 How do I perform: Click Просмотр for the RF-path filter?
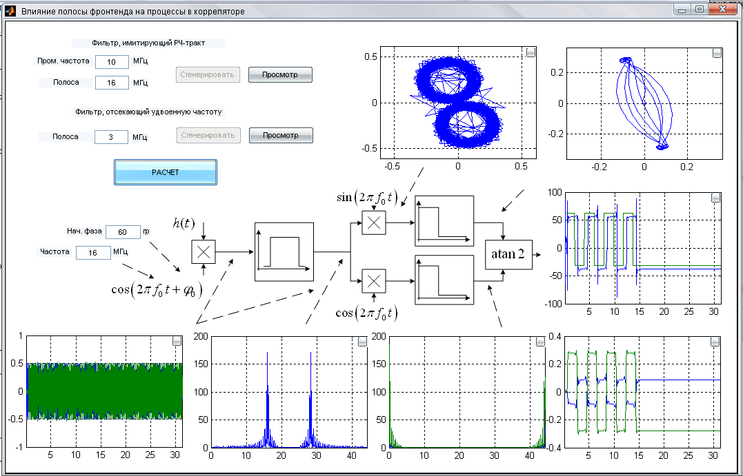click(280, 74)
